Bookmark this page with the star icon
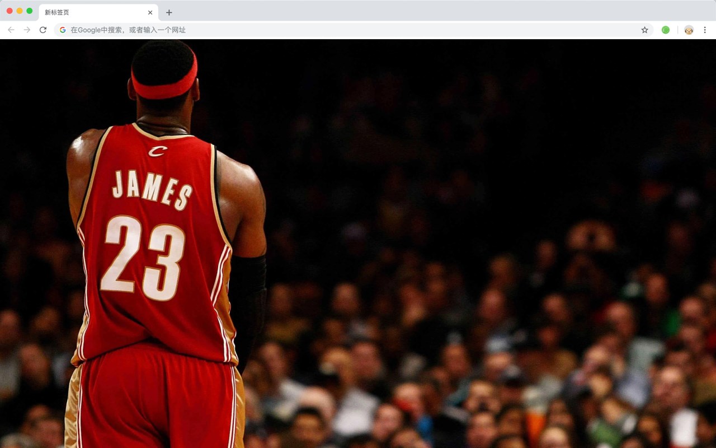The width and height of the screenshot is (716, 448). 644,30
